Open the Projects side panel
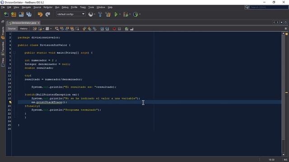Viewport: 289px width, 162px height. tap(3, 33)
